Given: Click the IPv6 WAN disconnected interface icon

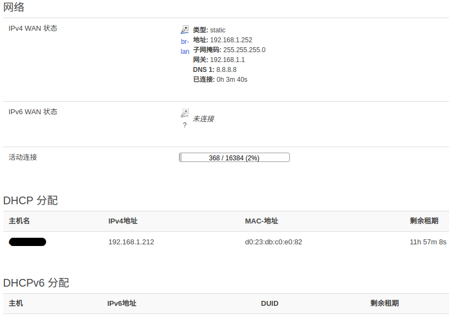Looking at the screenshot, I should tap(184, 114).
